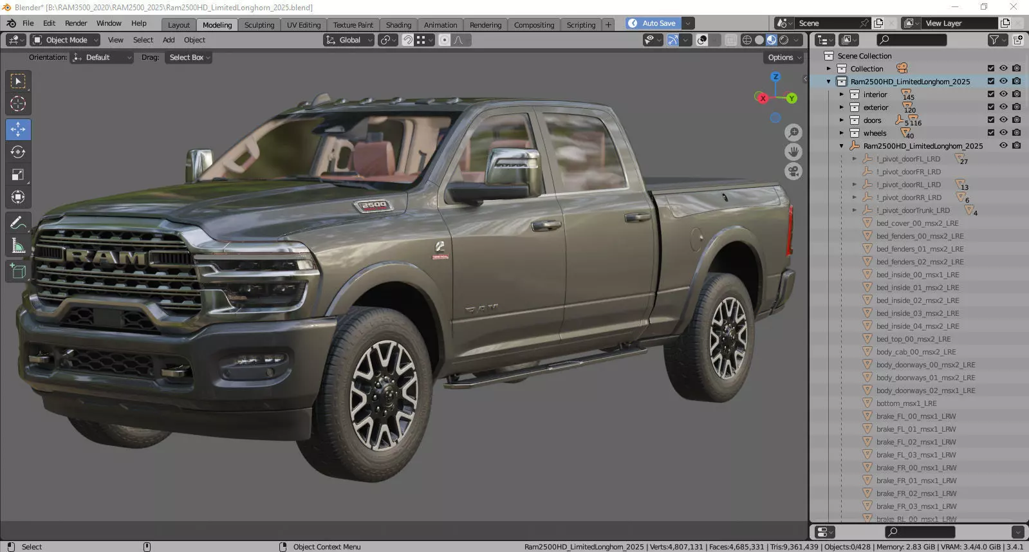1029x552 pixels.
Task: Toggle X-Ray mode icon in viewport header
Action: click(x=731, y=40)
